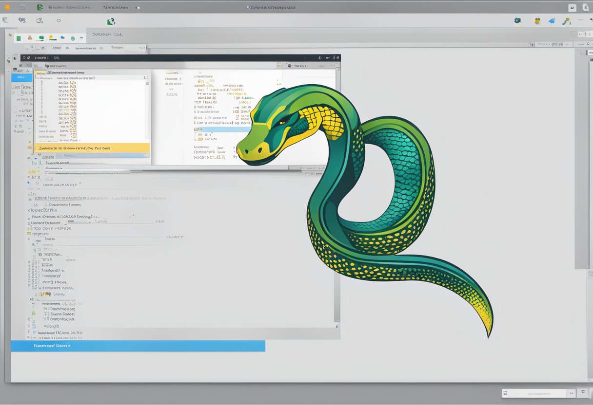593x405 pixels.
Task: Click the yellow bucket icon in the top-right toolbar
Action: point(537,20)
